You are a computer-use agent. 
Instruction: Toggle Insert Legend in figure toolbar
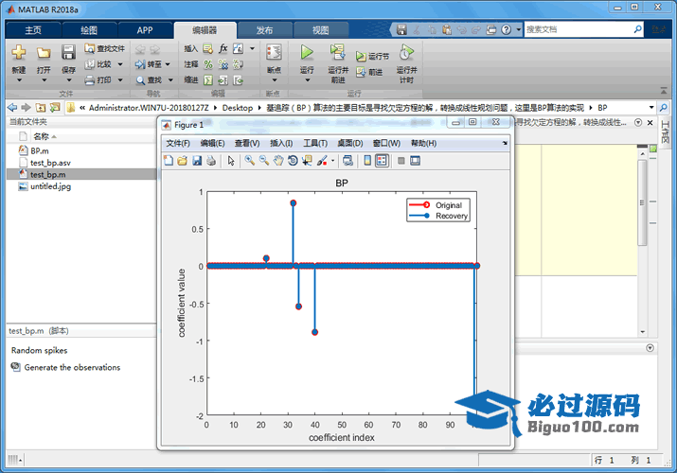pyautogui.click(x=382, y=161)
